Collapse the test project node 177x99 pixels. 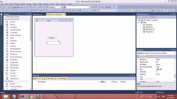point(138,23)
